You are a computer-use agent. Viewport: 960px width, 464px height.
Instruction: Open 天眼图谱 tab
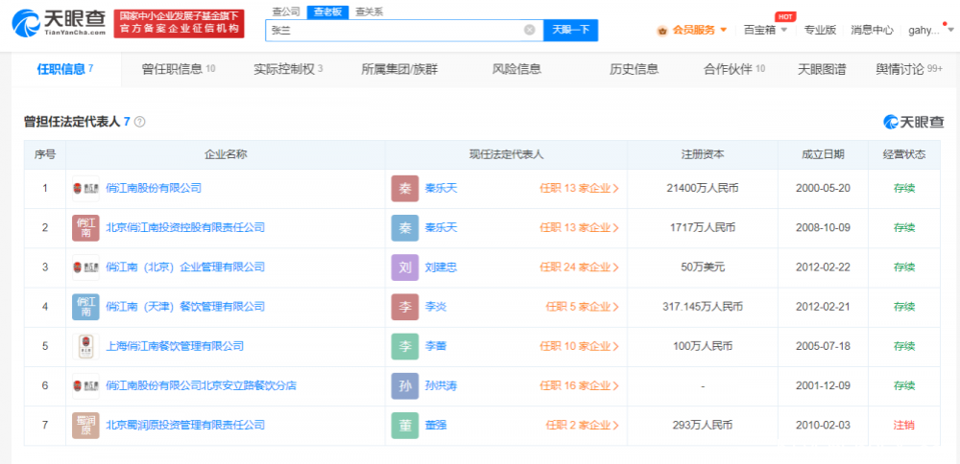click(x=822, y=69)
